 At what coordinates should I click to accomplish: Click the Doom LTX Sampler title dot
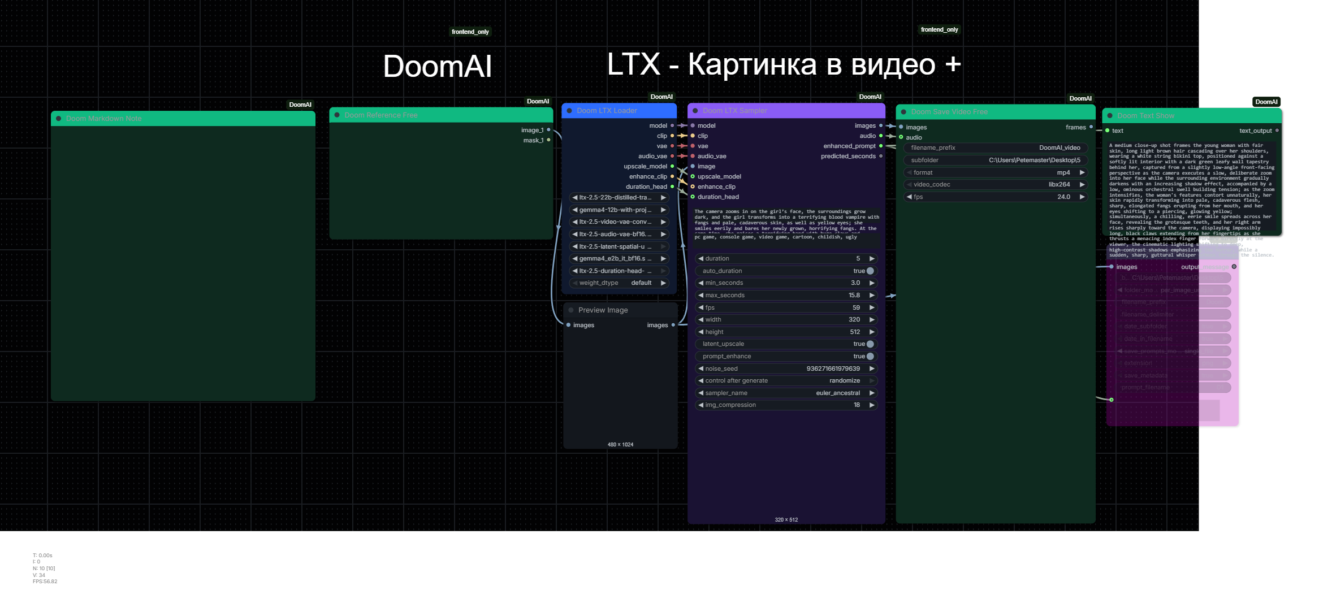pos(695,111)
